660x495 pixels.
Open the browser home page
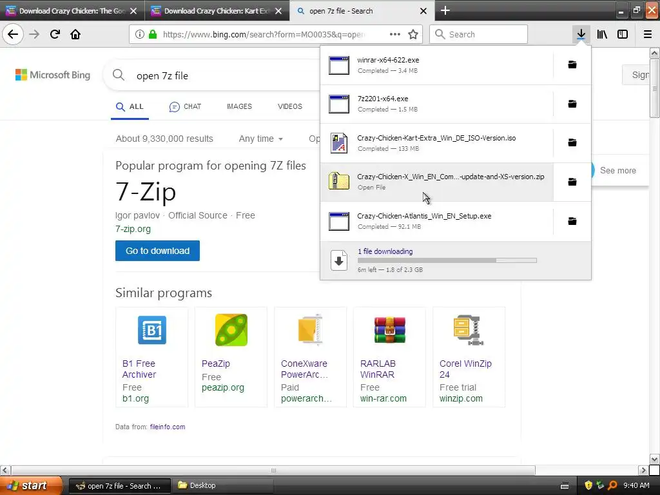pyautogui.click(x=75, y=34)
